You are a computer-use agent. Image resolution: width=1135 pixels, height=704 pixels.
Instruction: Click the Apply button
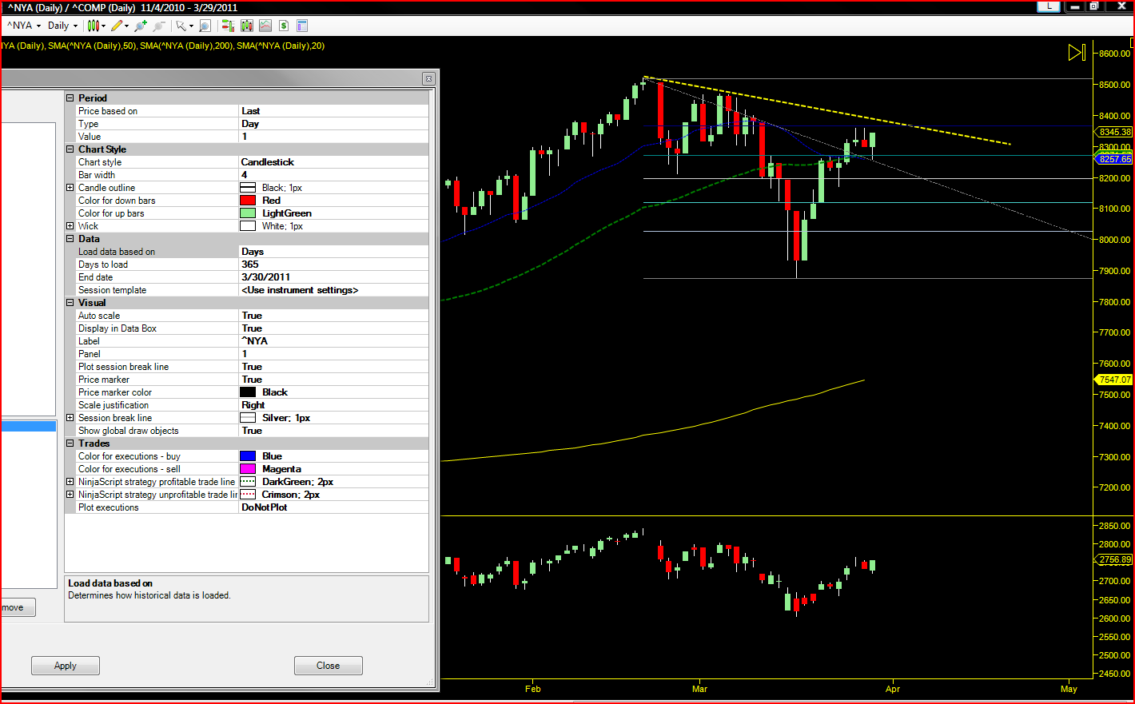[66, 666]
